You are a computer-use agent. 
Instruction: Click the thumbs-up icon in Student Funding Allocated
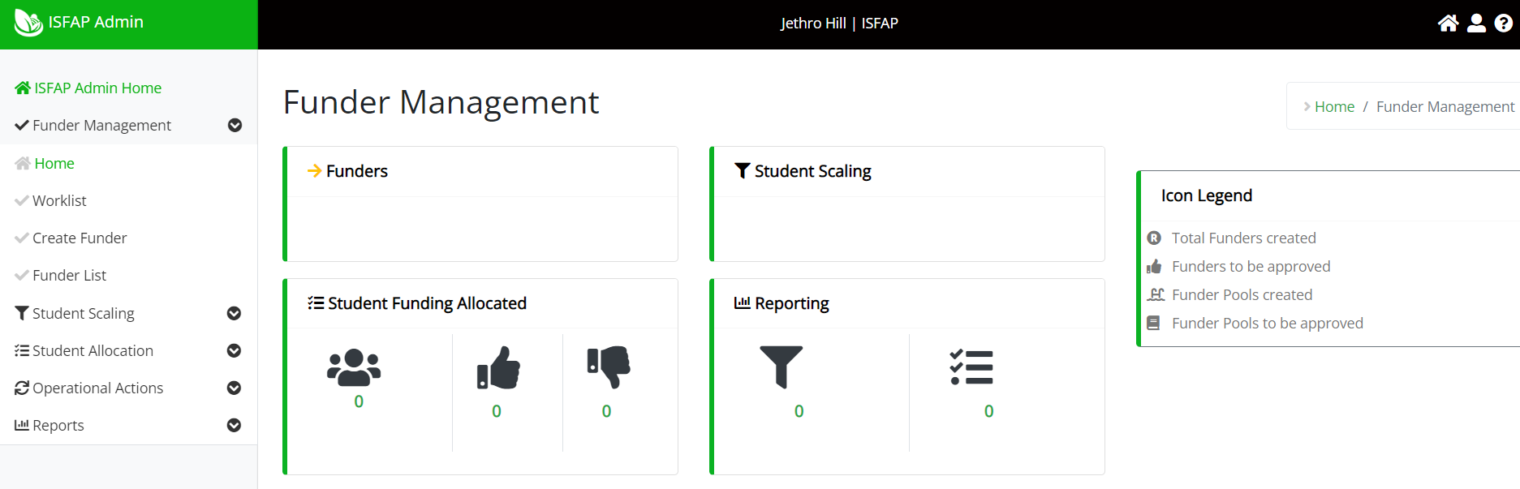tap(498, 367)
